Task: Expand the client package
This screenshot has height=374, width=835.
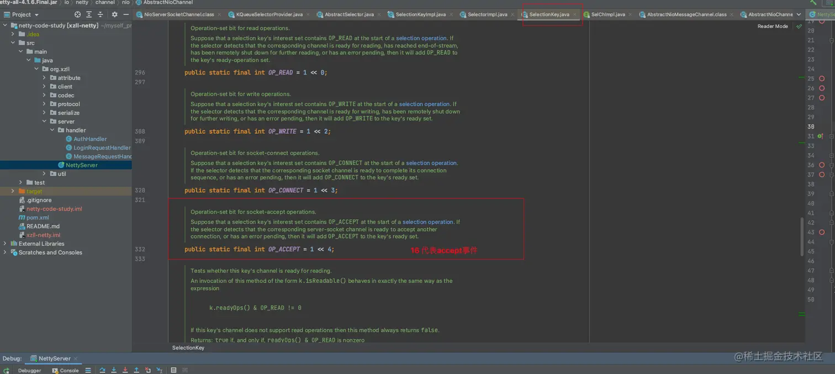Action: 44,87
